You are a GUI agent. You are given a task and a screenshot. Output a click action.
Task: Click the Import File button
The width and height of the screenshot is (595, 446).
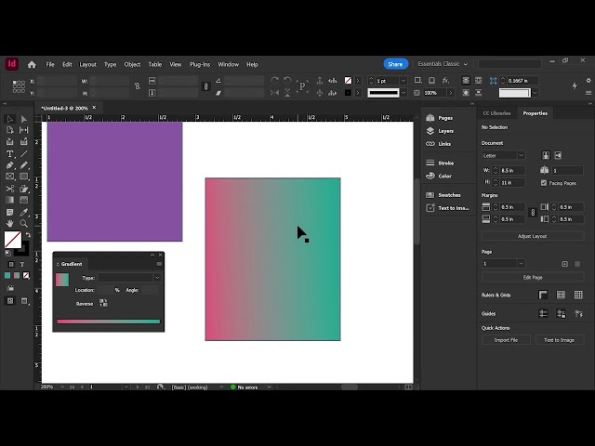coord(506,340)
